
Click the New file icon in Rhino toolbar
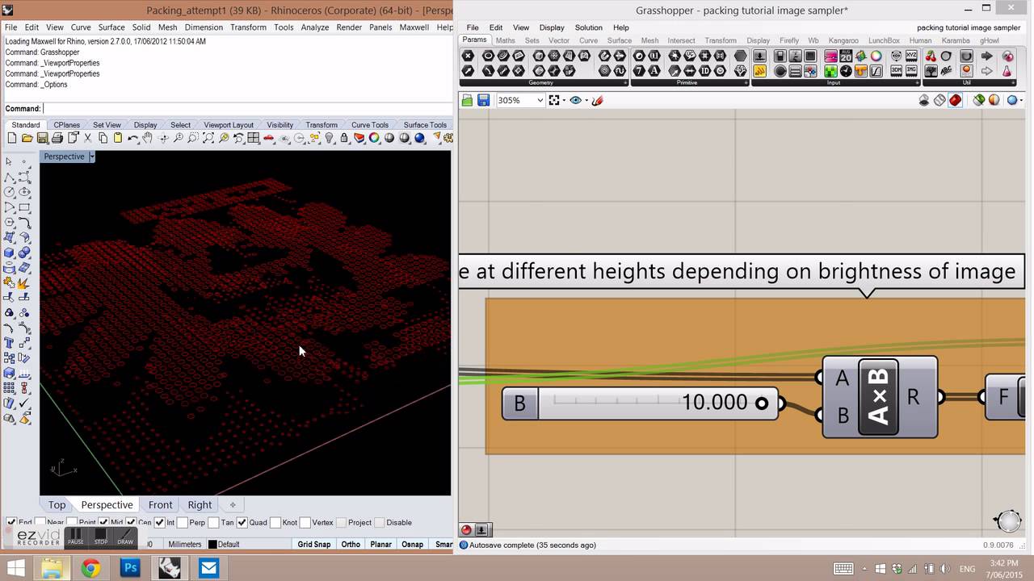tap(11, 138)
